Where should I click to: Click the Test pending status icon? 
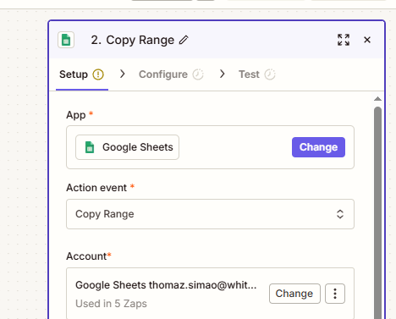point(270,74)
